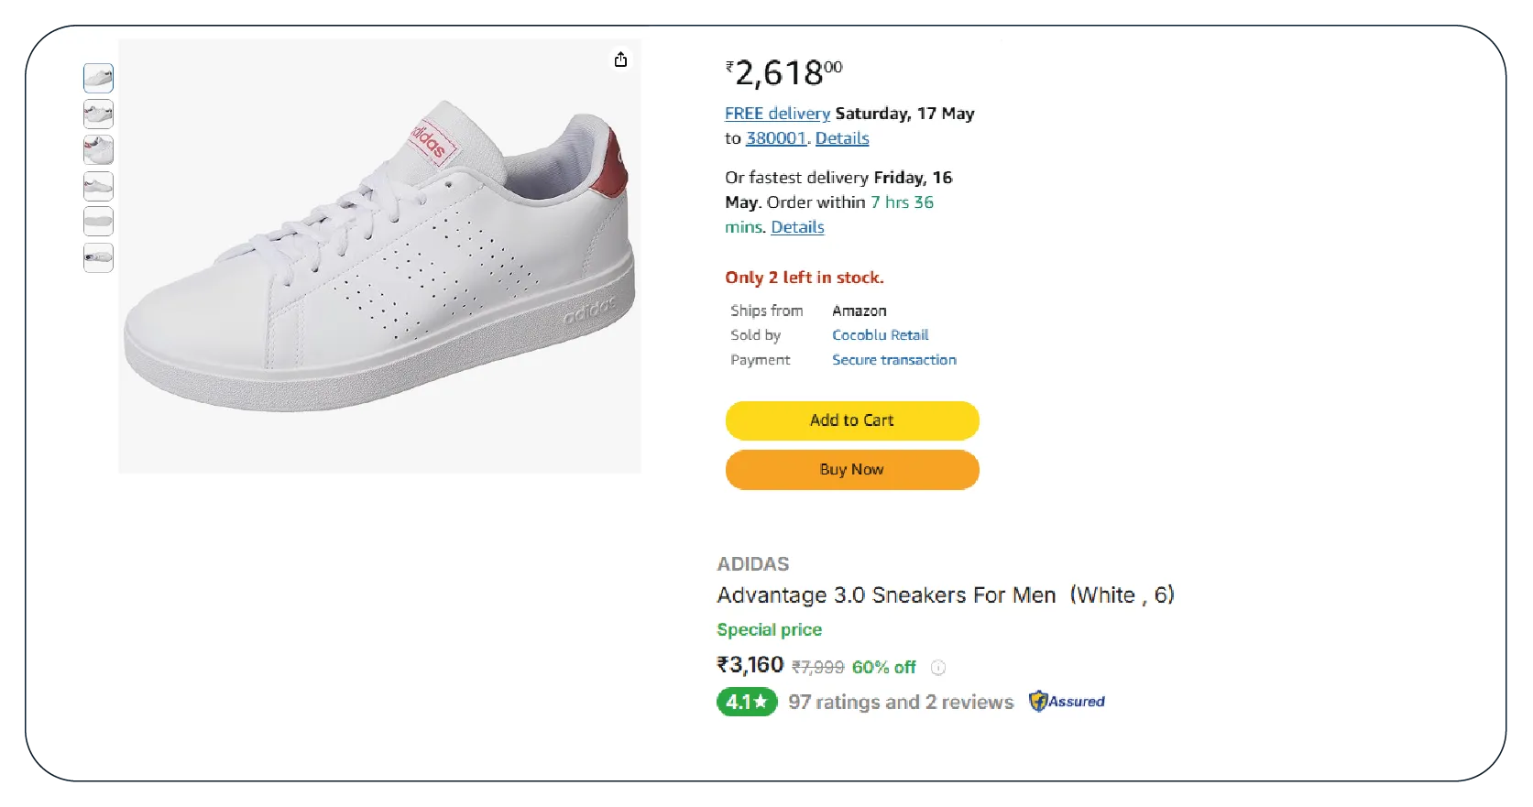Click the green 4.1 star rating badge
Viewport: 1533px width, 807px height.
click(747, 702)
